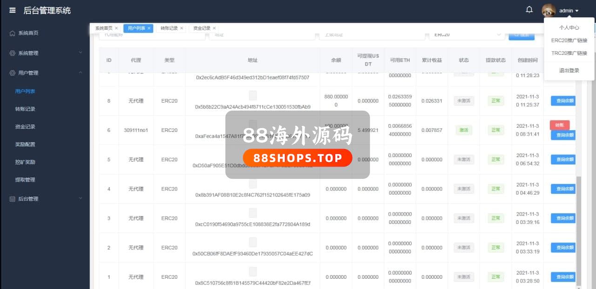Image resolution: width=596 pixels, height=289 pixels.
Task: Click copy icon above address 0x8b391AF08B10
Action: pos(252,184)
